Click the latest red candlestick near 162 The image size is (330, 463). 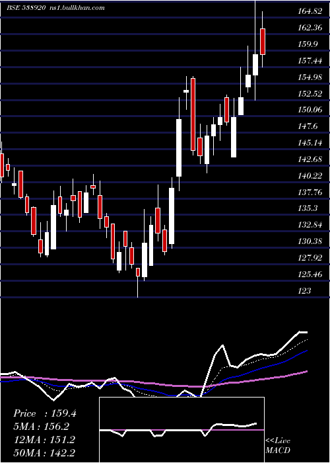tap(263, 42)
